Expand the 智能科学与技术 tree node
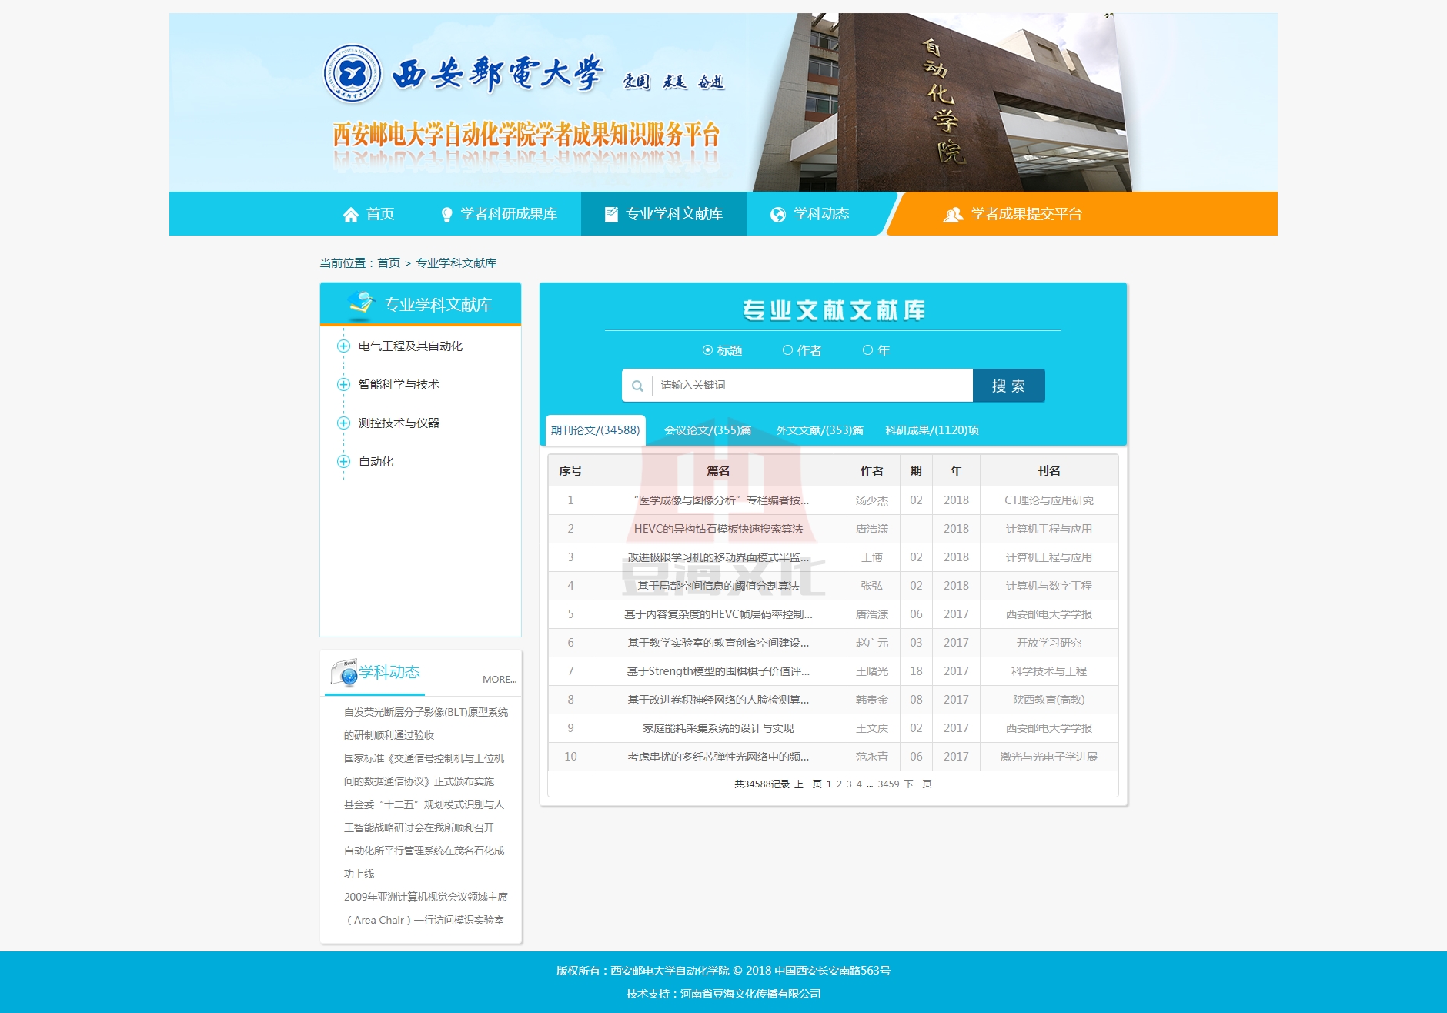 click(344, 385)
